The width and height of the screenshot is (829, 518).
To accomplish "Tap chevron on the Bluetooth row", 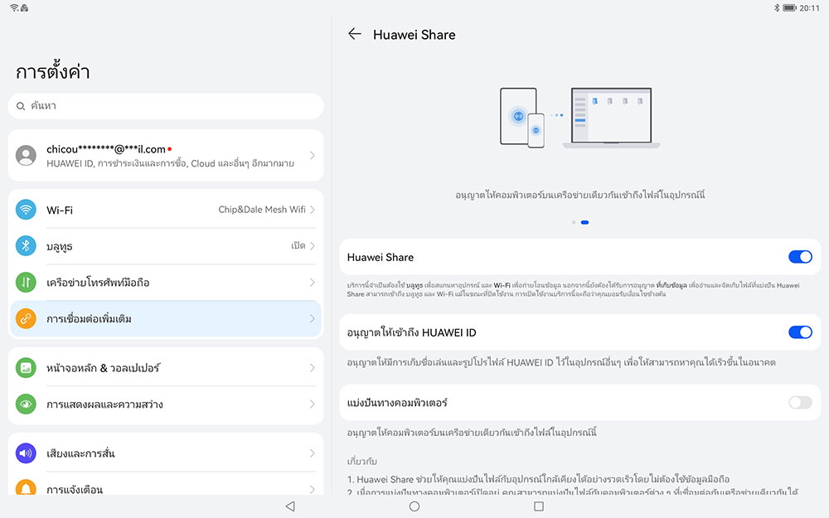I will [x=313, y=246].
